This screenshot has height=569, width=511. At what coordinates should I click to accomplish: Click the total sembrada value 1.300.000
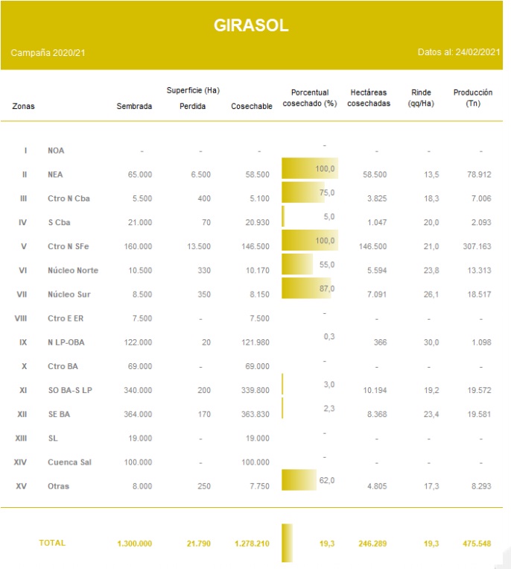134,544
